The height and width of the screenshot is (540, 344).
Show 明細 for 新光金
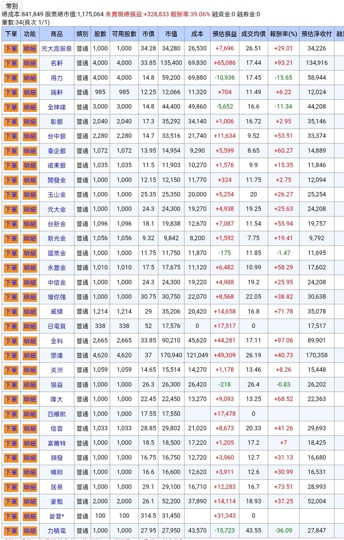point(30,238)
